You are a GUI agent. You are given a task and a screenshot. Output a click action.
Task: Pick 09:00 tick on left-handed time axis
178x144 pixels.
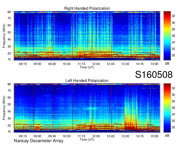click(x=37, y=136)
